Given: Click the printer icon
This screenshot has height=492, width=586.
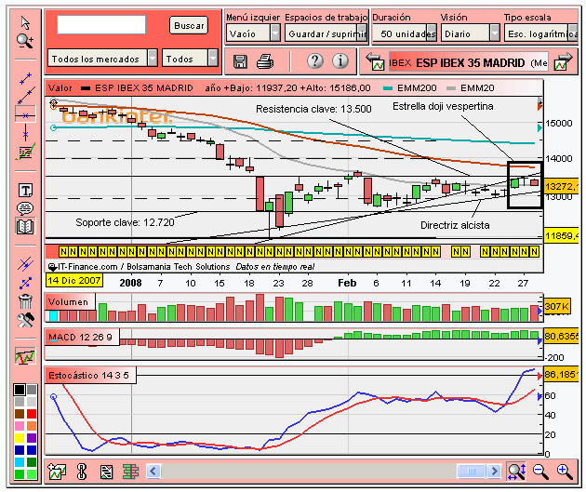Looking at the screenshot, I should pyautogui.click(x=265, y=61).
